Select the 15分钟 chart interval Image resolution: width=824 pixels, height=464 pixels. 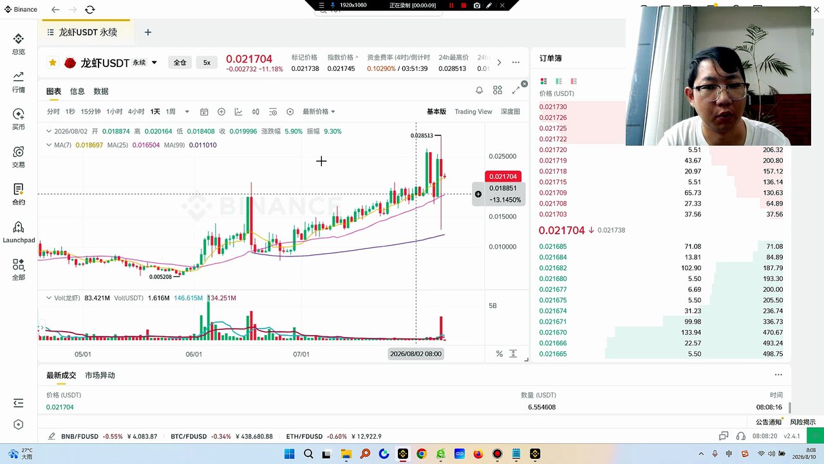[91, 111]
